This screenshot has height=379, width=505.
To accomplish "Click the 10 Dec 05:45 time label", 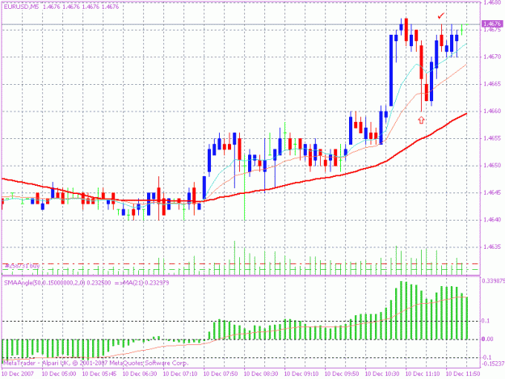I will click(99, 374).
